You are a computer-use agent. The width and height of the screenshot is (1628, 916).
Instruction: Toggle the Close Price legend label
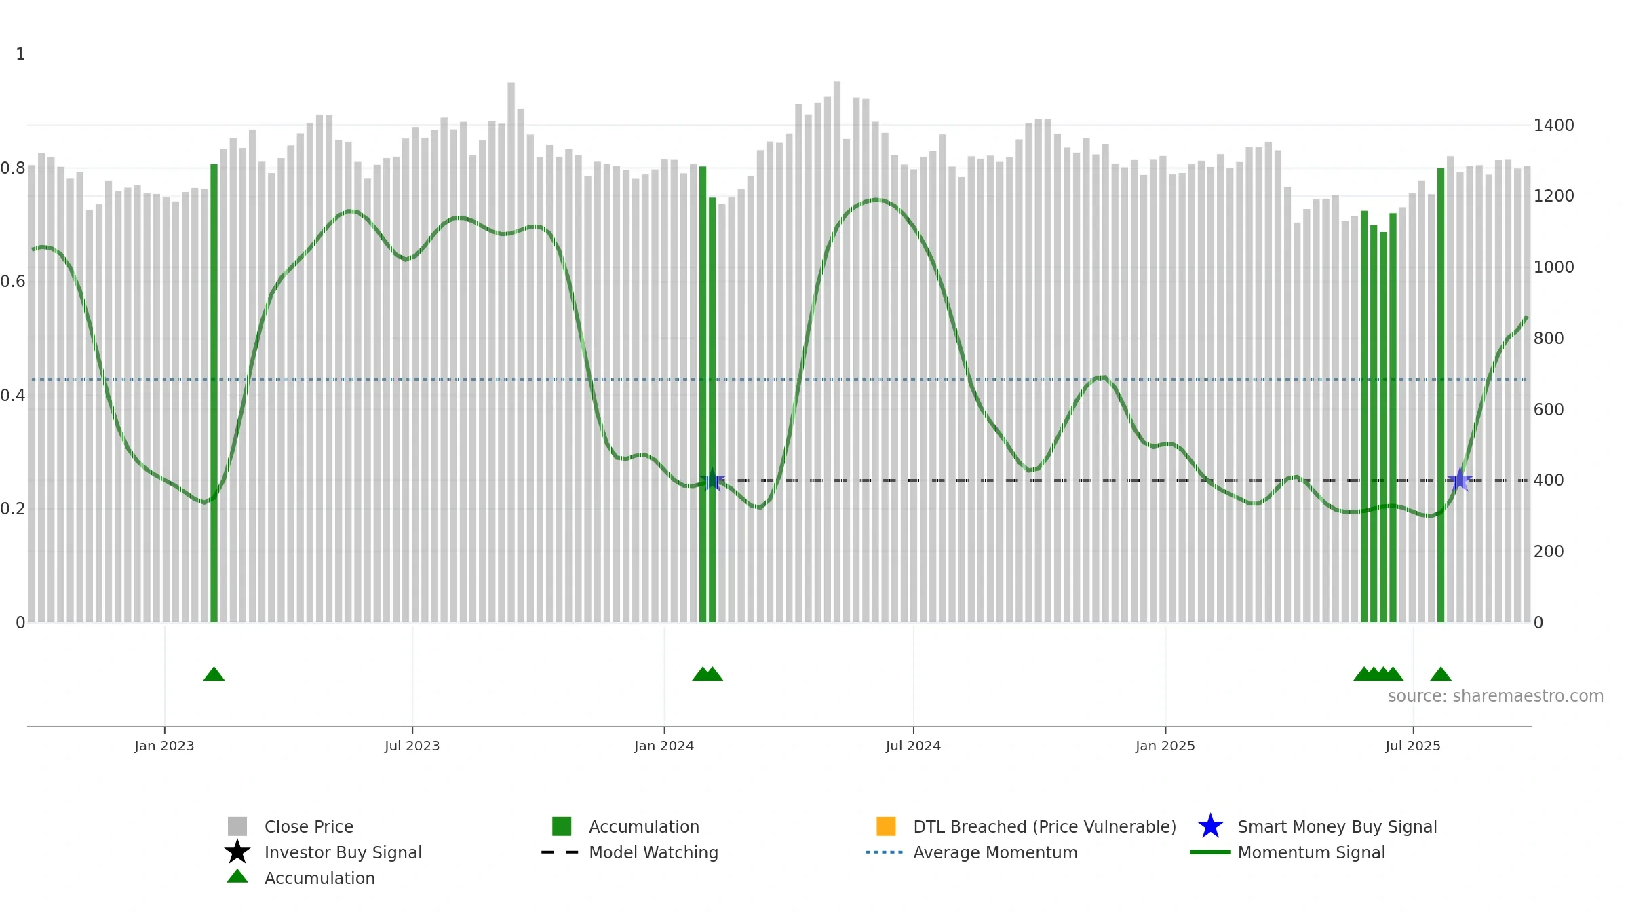tap(309, 826)
